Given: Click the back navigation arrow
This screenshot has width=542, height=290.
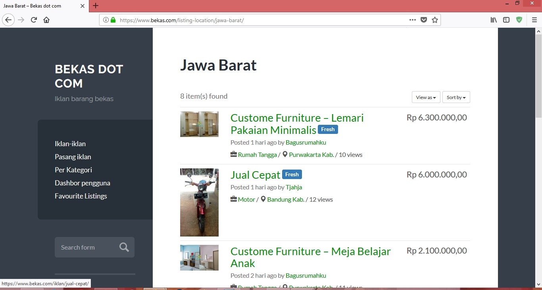Looking at the screenshot, I should 8,20.
